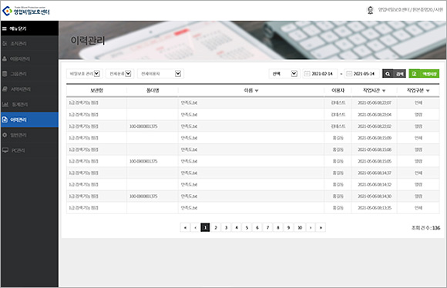The width and height of the screenshot is (447, 288).
Task: Click the timestamp 2021-05-06 08:13:35
Action: click(x=375, y=208)
